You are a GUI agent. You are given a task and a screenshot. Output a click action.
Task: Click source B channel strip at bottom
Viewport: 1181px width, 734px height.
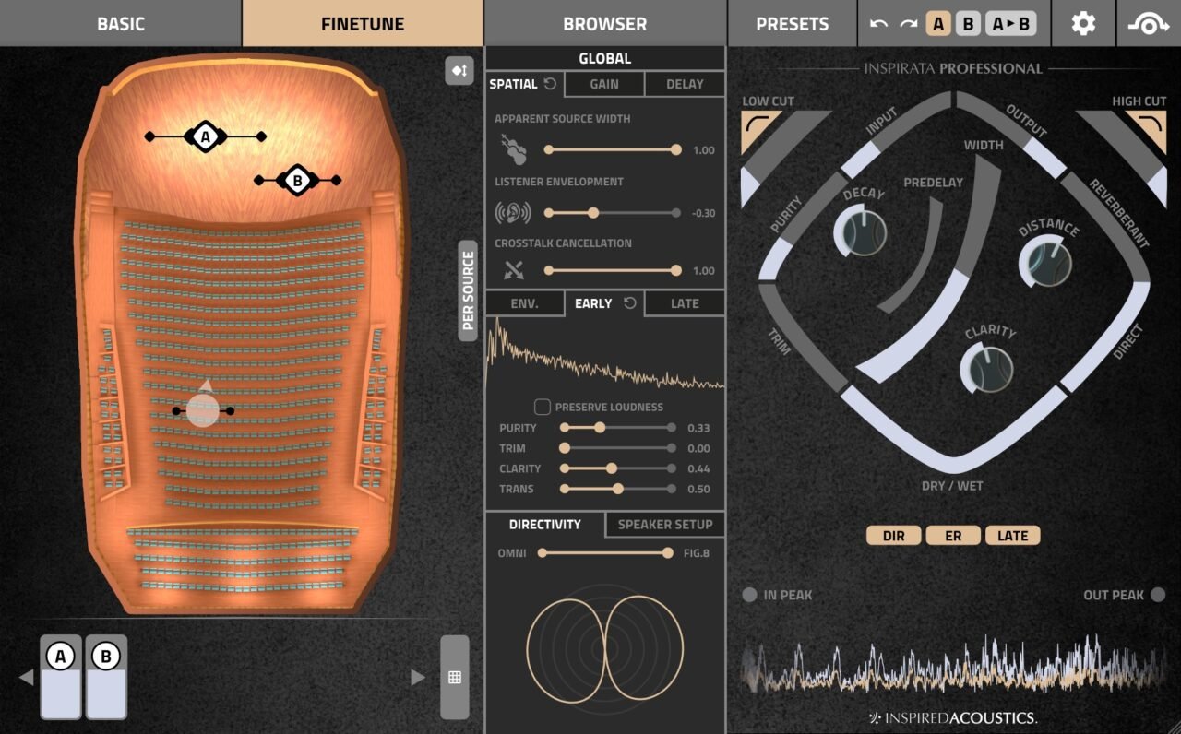tap(106, 677)
